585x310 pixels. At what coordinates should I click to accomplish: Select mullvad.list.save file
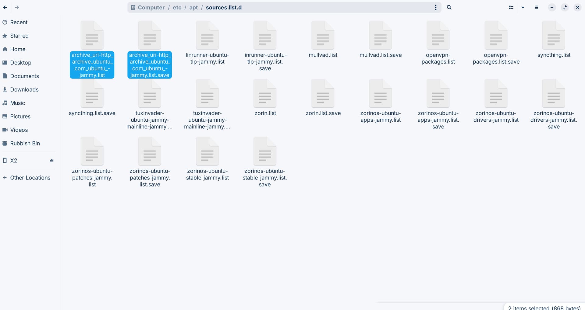(381, 40)
